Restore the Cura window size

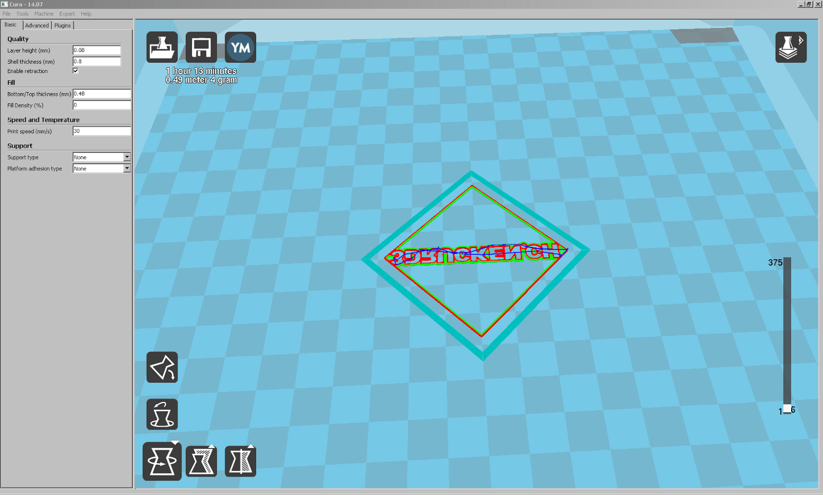(809, 4)
